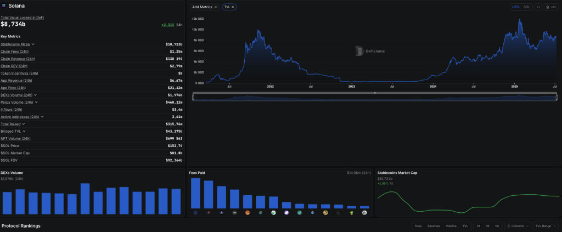Click the embed code icon button
This screenshot has width=562, height=232.
(x=538, y=7)
